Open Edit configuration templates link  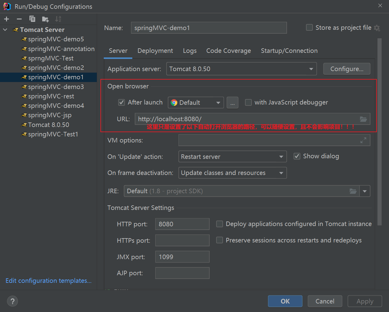point(49,281)
